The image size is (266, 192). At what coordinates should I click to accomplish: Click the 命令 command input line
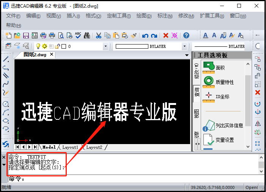point(136,179)
